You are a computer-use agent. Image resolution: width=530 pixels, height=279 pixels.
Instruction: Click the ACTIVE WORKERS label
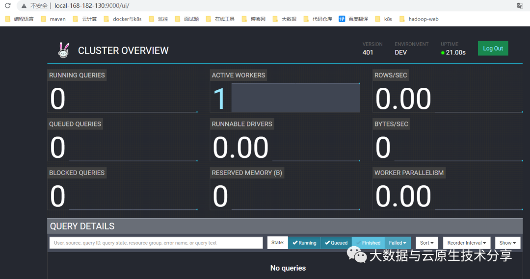(x=238, y=75)
